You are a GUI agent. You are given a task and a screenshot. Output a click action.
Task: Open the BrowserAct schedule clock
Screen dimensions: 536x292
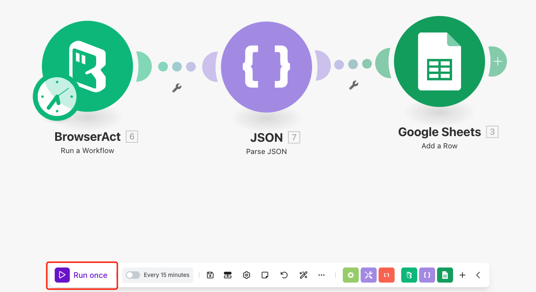(x=57, y=97)
